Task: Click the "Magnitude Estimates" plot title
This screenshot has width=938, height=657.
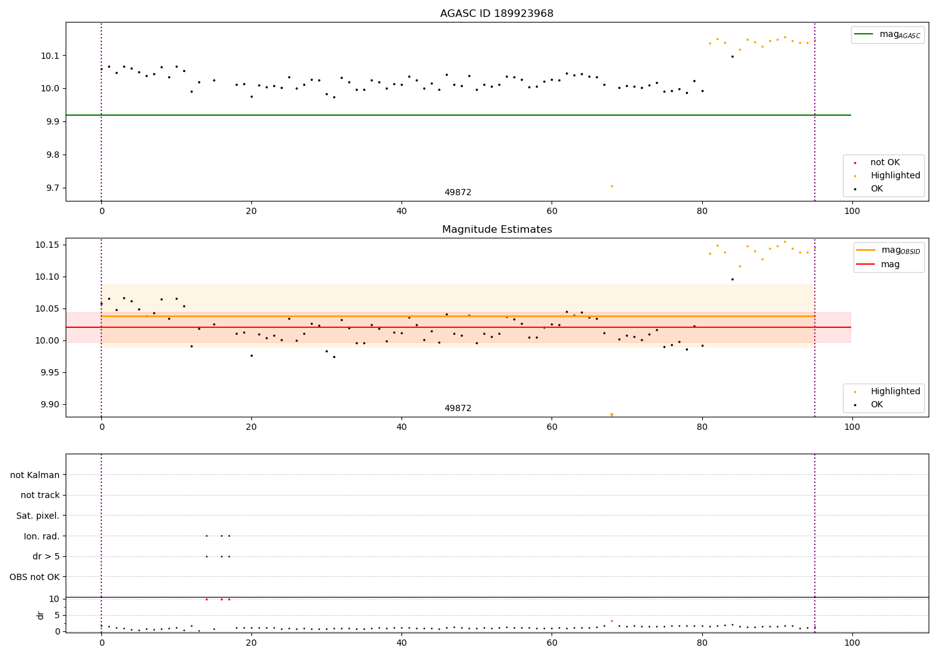Action: click(x=497, y=230)
